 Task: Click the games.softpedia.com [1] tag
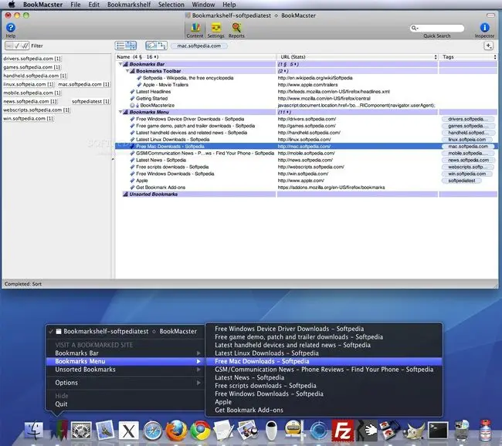pos(32,67)
